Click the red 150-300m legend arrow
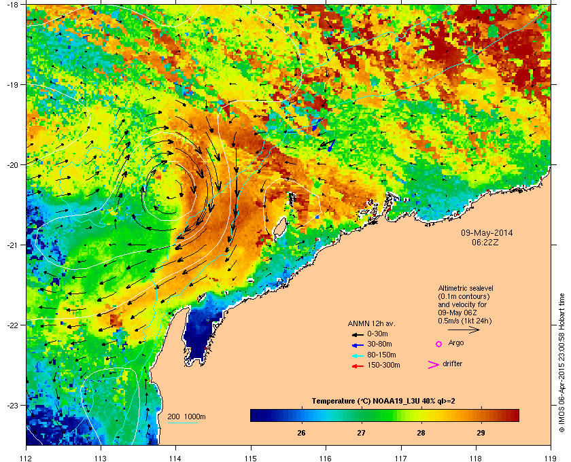The width and height of the screenshot is (571, 462). pos(358,366)
